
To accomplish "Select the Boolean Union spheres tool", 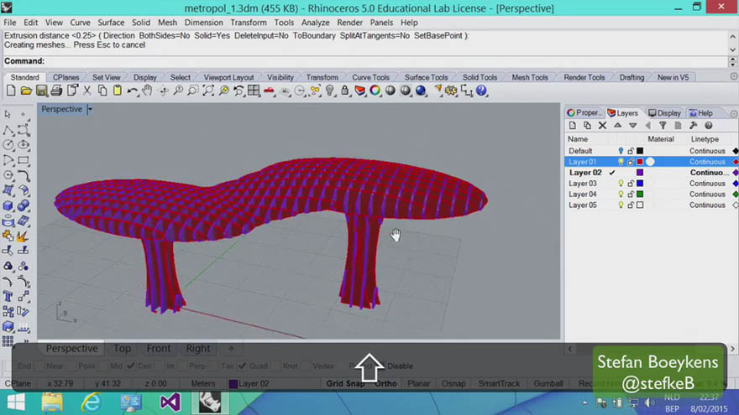I will [x=24, y=205].
